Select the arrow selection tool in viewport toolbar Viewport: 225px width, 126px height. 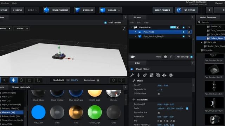click(x=5, y=80)
